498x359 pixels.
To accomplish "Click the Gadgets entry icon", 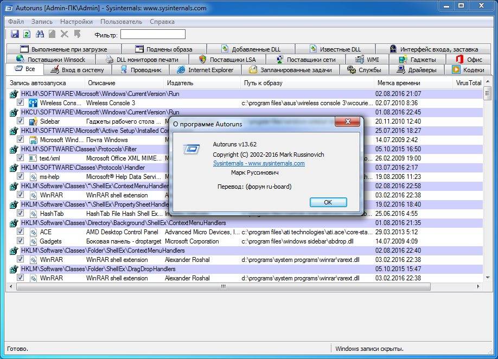I will coord(33,241).
